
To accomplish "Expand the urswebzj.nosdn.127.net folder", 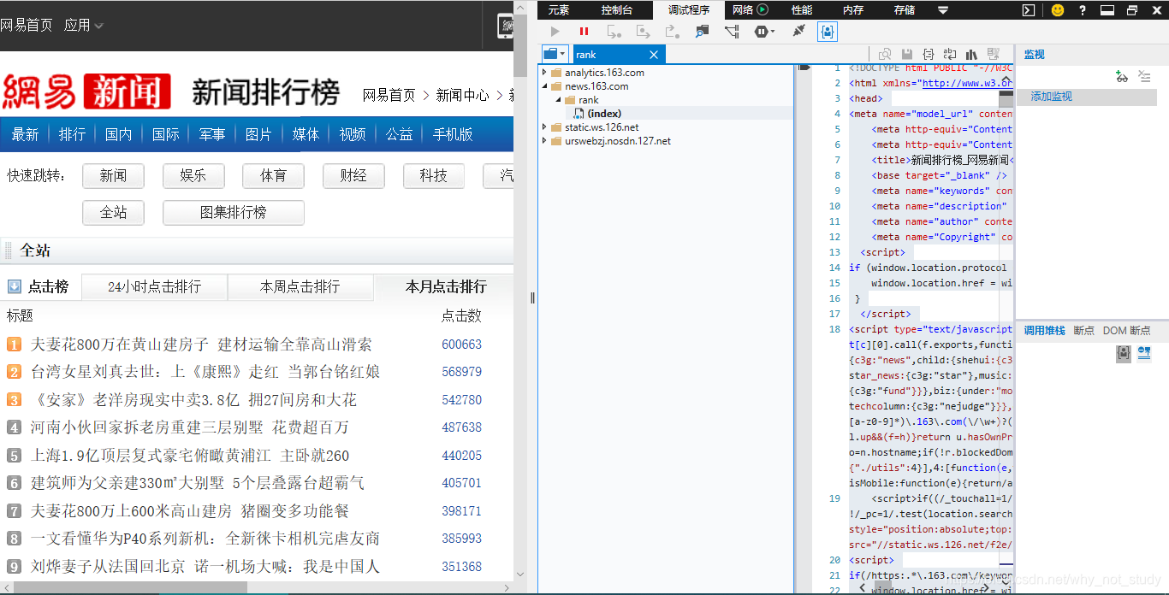I will click(x=545, y=141).
